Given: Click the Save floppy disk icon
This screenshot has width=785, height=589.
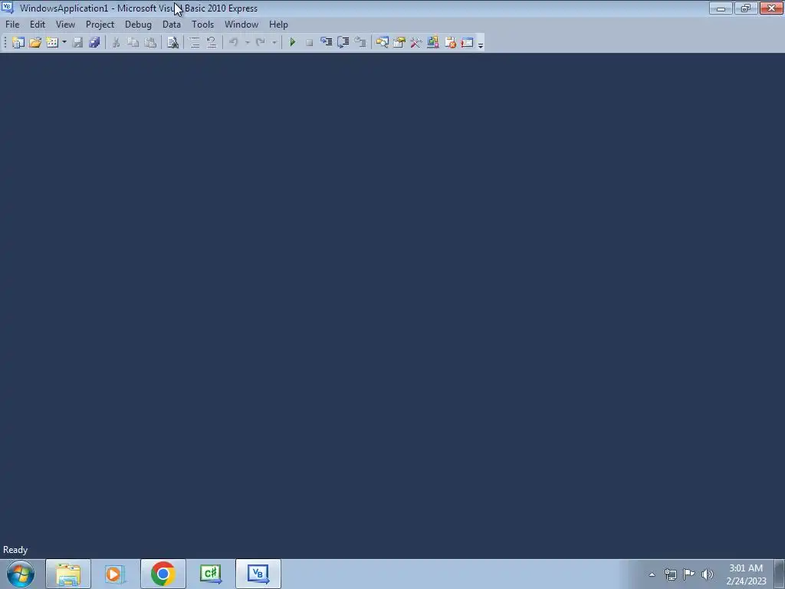Looking at the screenshot, I should 77,43.
